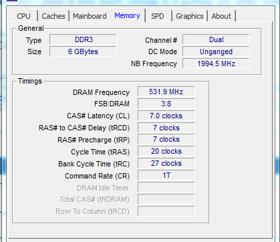
Task: Click the Cycle Time tRAS value
Action: pyautogui.click(x=166, y=151)
